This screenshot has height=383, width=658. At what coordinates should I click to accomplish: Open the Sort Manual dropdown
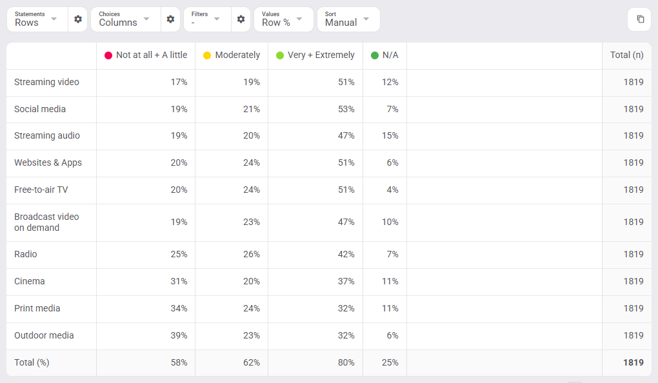[x=348, y=19]
